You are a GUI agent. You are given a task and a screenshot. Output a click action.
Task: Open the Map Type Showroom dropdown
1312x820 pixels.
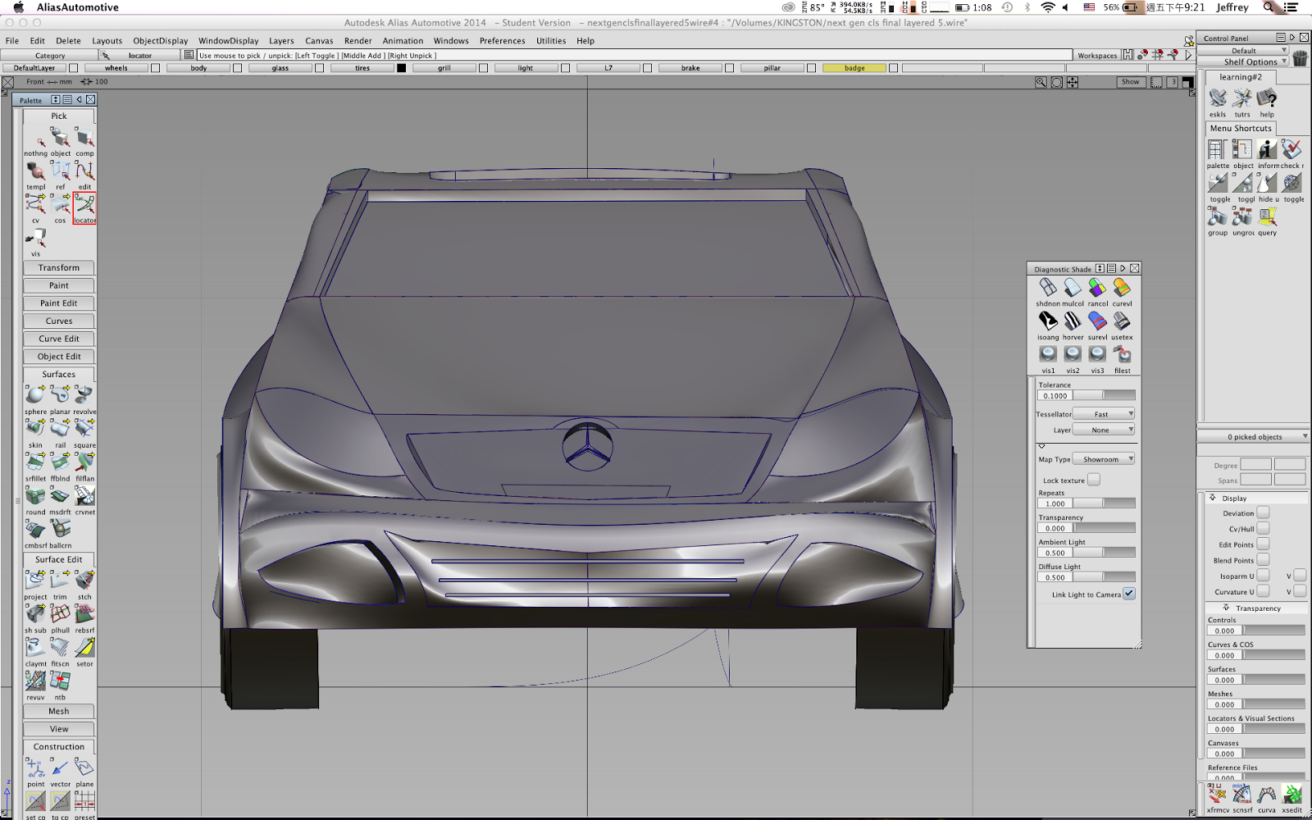[x=1103, y=458]
